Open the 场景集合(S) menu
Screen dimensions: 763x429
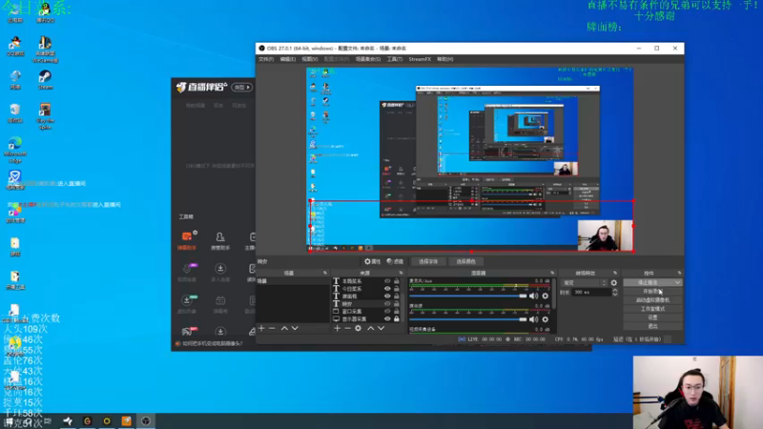tap(368, 59)
